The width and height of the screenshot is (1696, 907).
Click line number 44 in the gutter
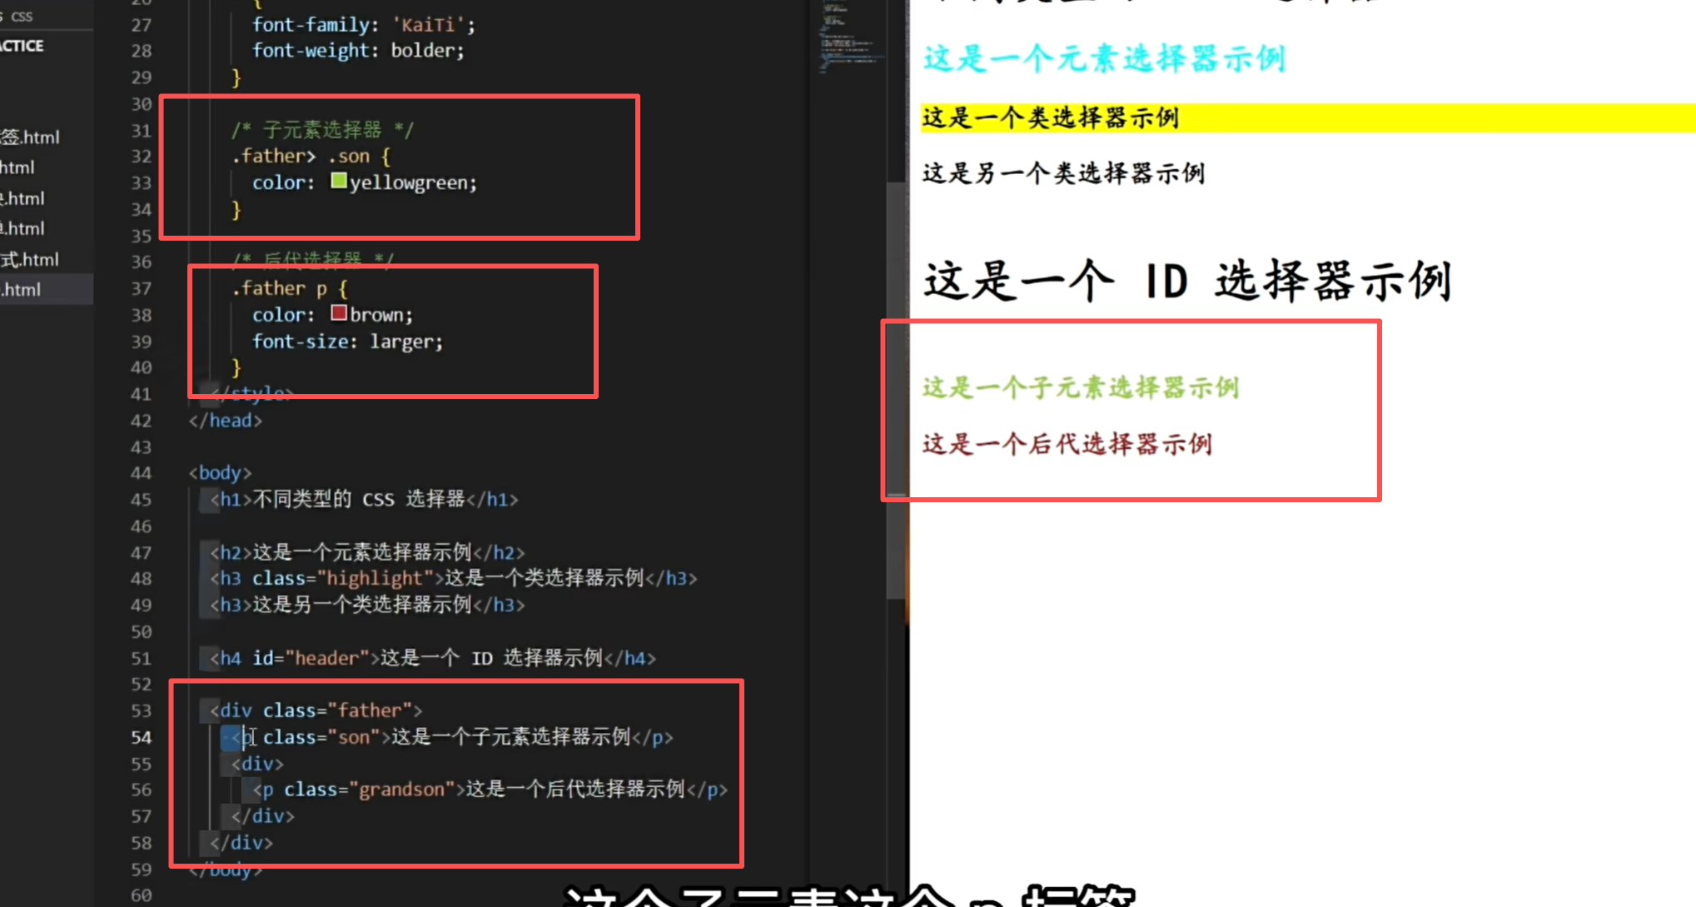141,473
